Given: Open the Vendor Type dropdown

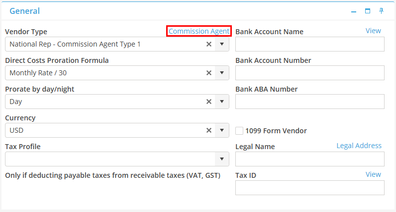Looking at the screenshot, I should (222, 44).
